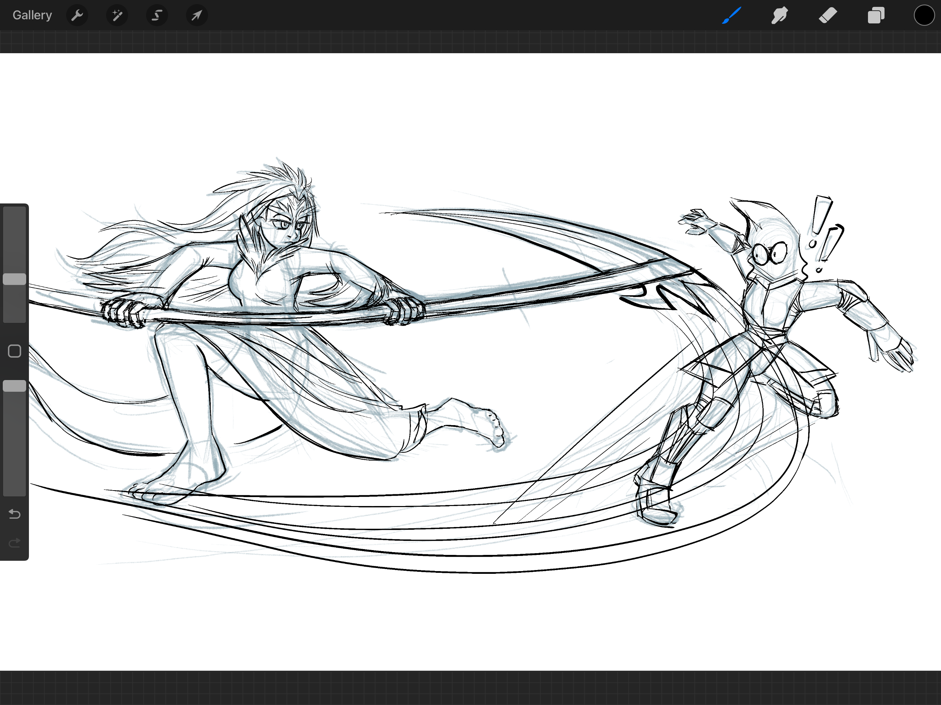Open the Gallery view

(32, 15)
